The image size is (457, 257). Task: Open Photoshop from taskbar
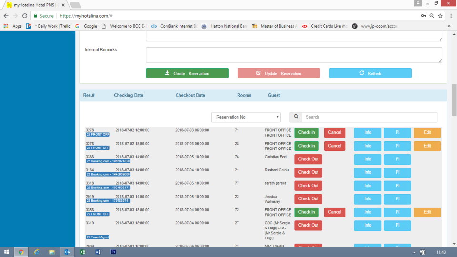point(113,252)
